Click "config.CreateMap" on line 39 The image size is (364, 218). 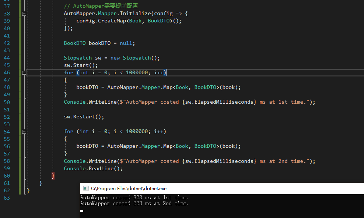coord(101,21)
